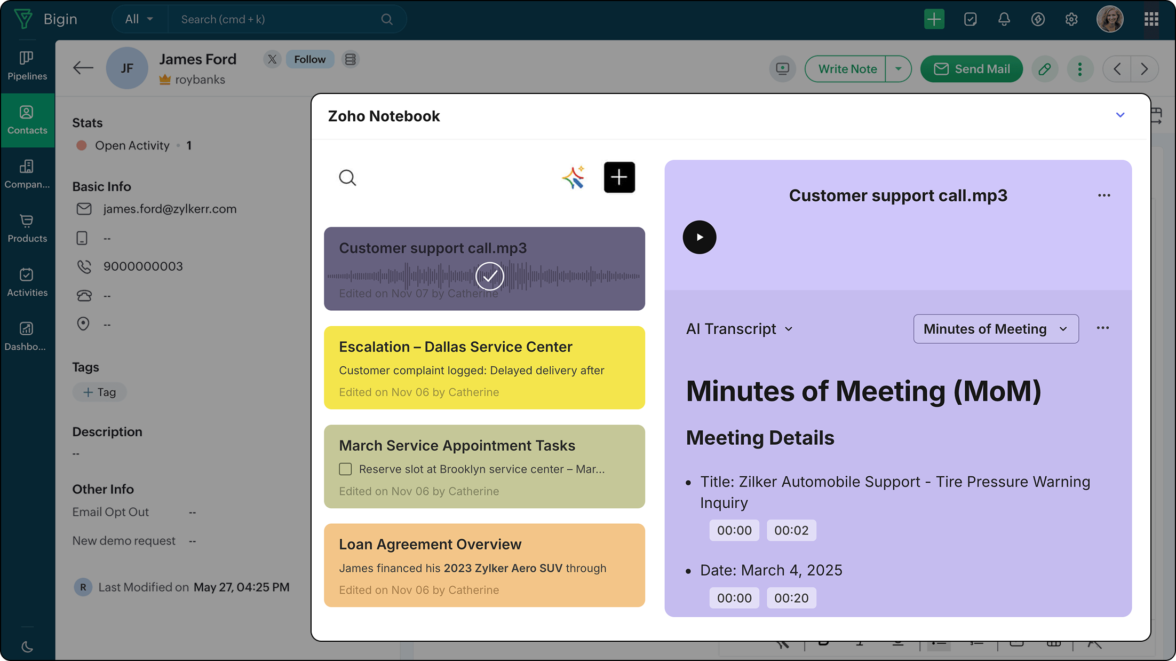Click james.ford@zylkerr.com email address
1176x661 pixels.
click(170, 209)
